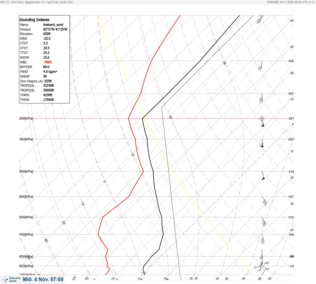Click the 300[hPa] pressure label

[x=26, y=139]
